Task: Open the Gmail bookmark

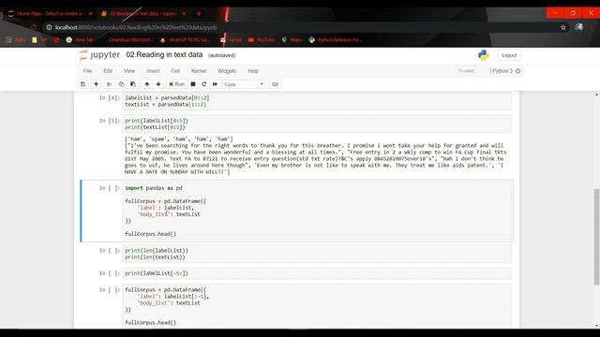Action: tap(232, 39)
